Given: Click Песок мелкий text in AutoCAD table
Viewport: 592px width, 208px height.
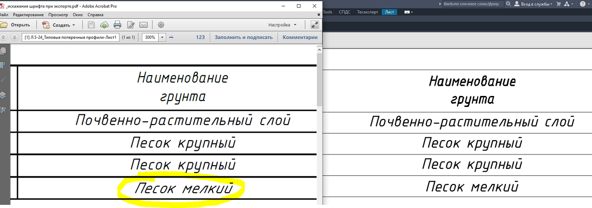Looking at the screenshot, I should 472,187.
